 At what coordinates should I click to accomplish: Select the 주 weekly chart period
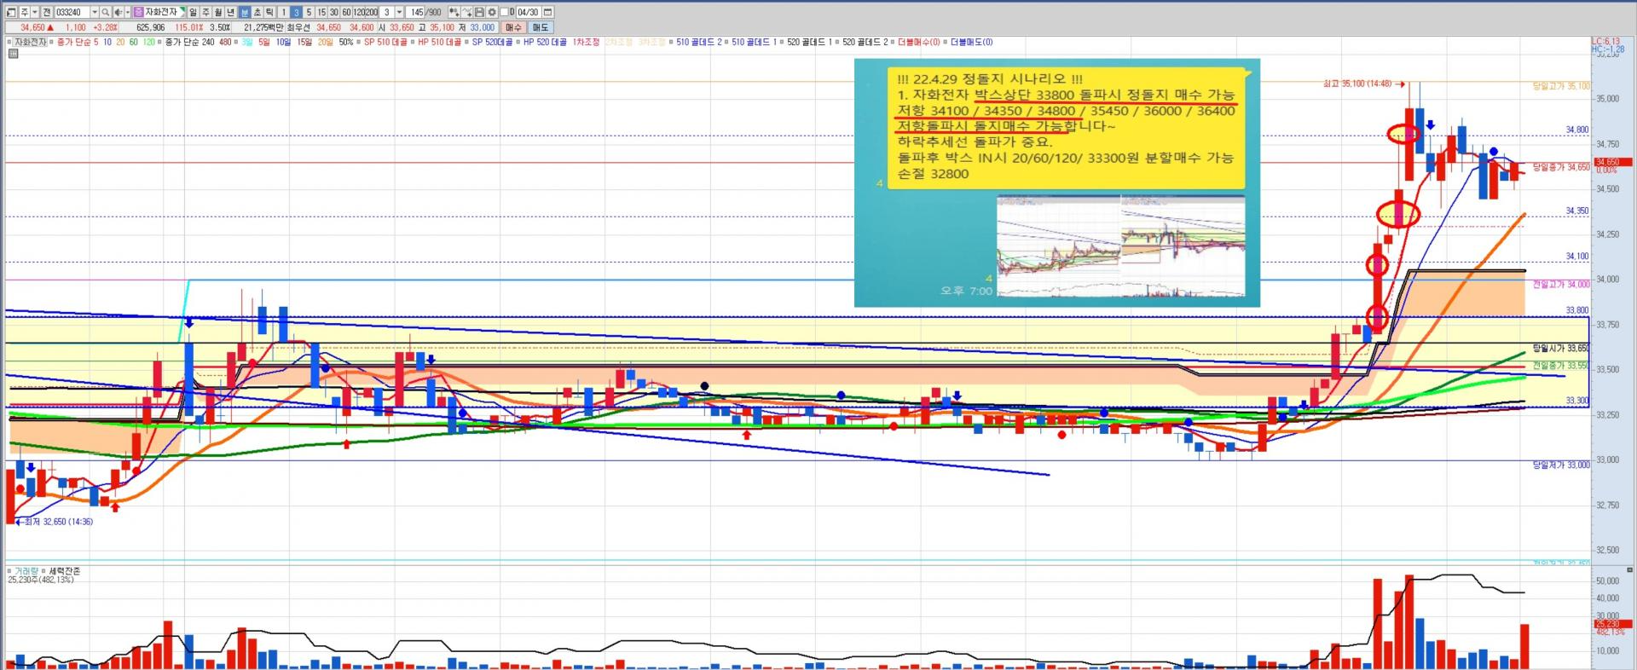206,12
